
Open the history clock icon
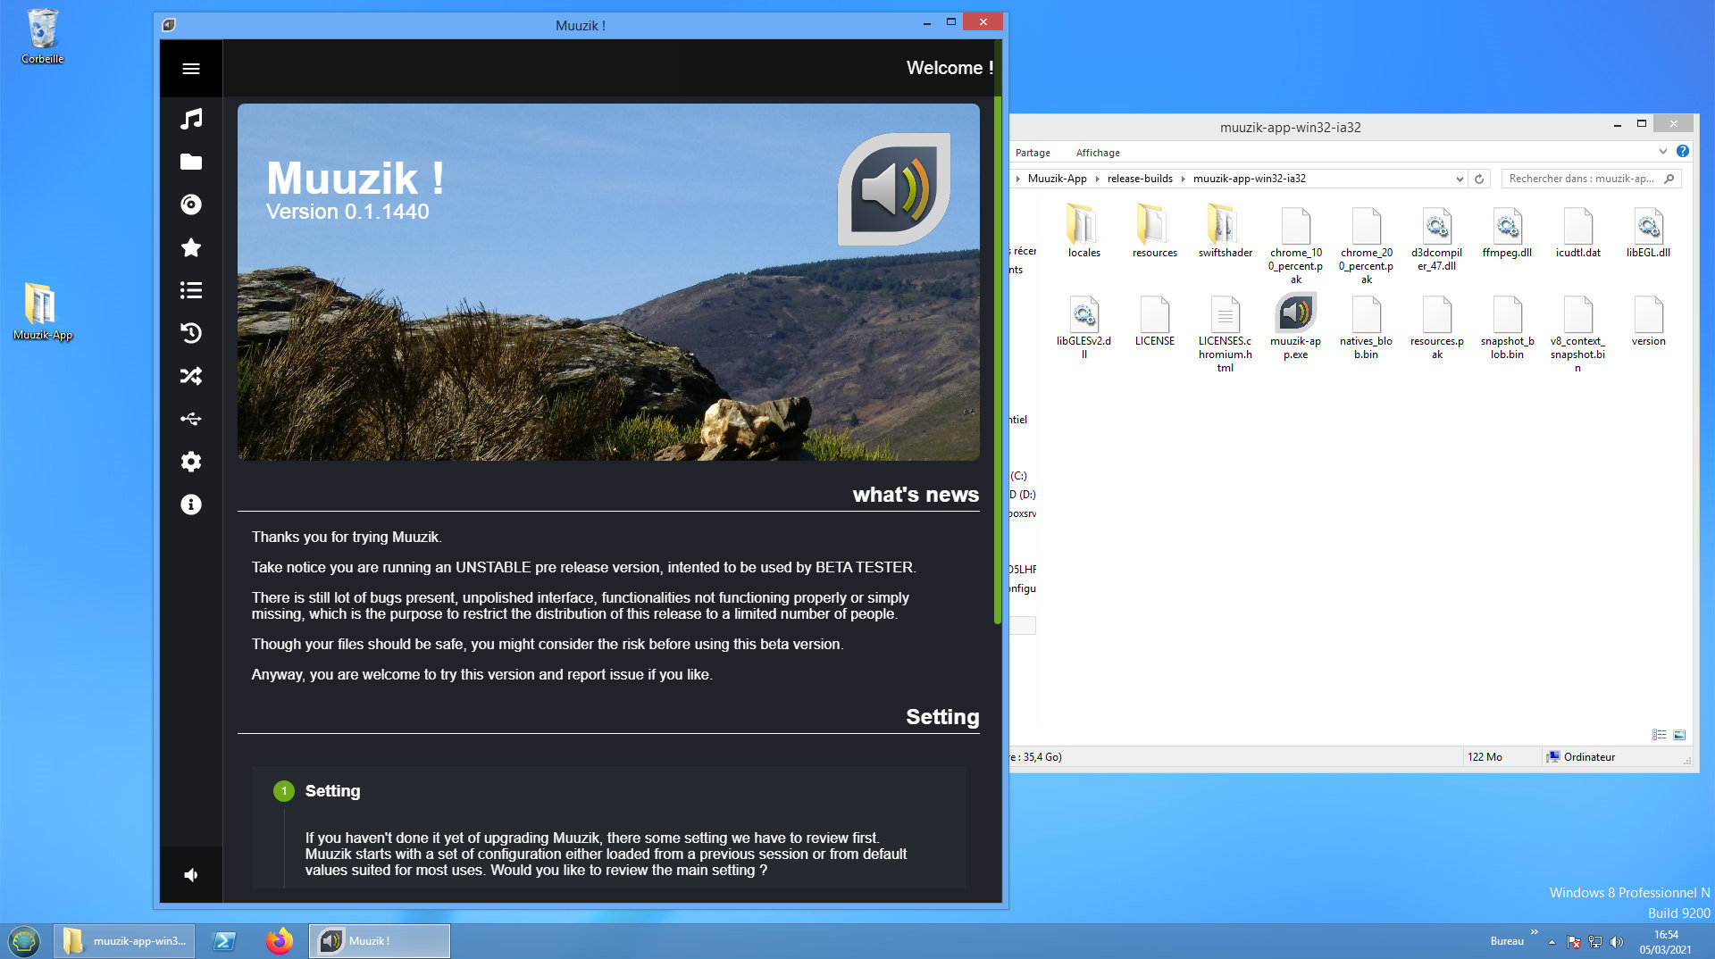click(x=190, y=333)
